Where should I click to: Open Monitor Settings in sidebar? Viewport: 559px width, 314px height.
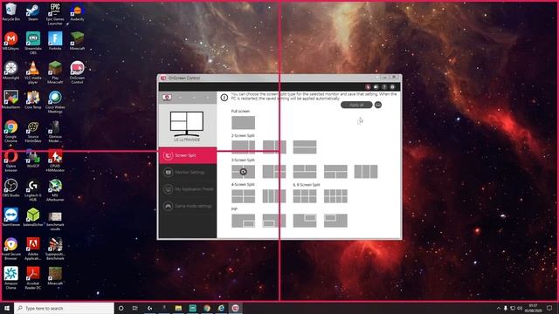coord(188,173)
